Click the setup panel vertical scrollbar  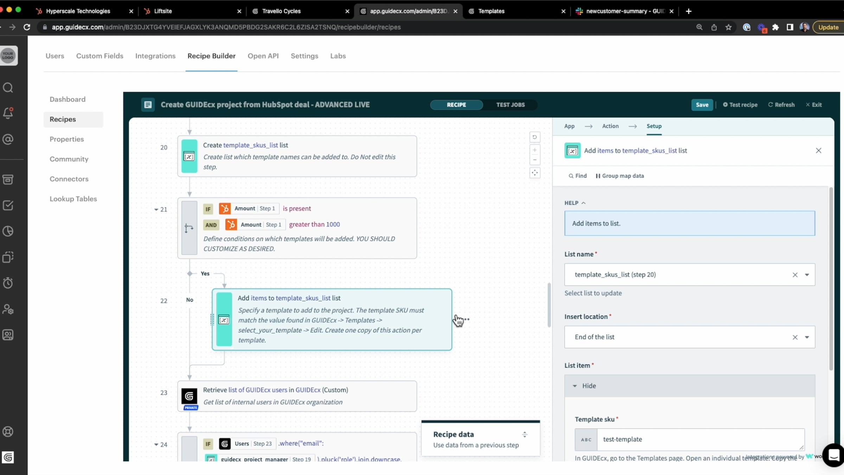831,279
